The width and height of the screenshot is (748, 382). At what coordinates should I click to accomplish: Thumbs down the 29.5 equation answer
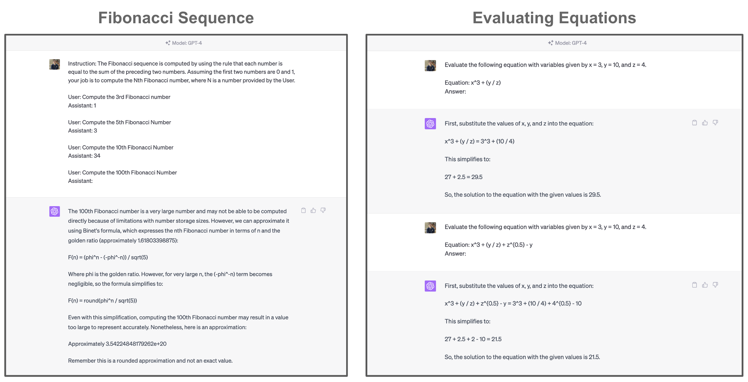point(715,123)
